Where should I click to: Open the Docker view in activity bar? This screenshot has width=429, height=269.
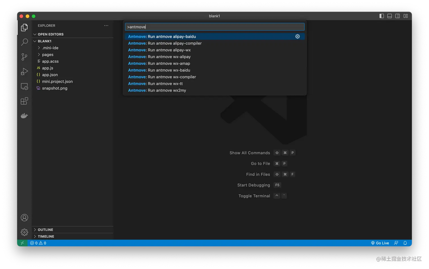24,116
